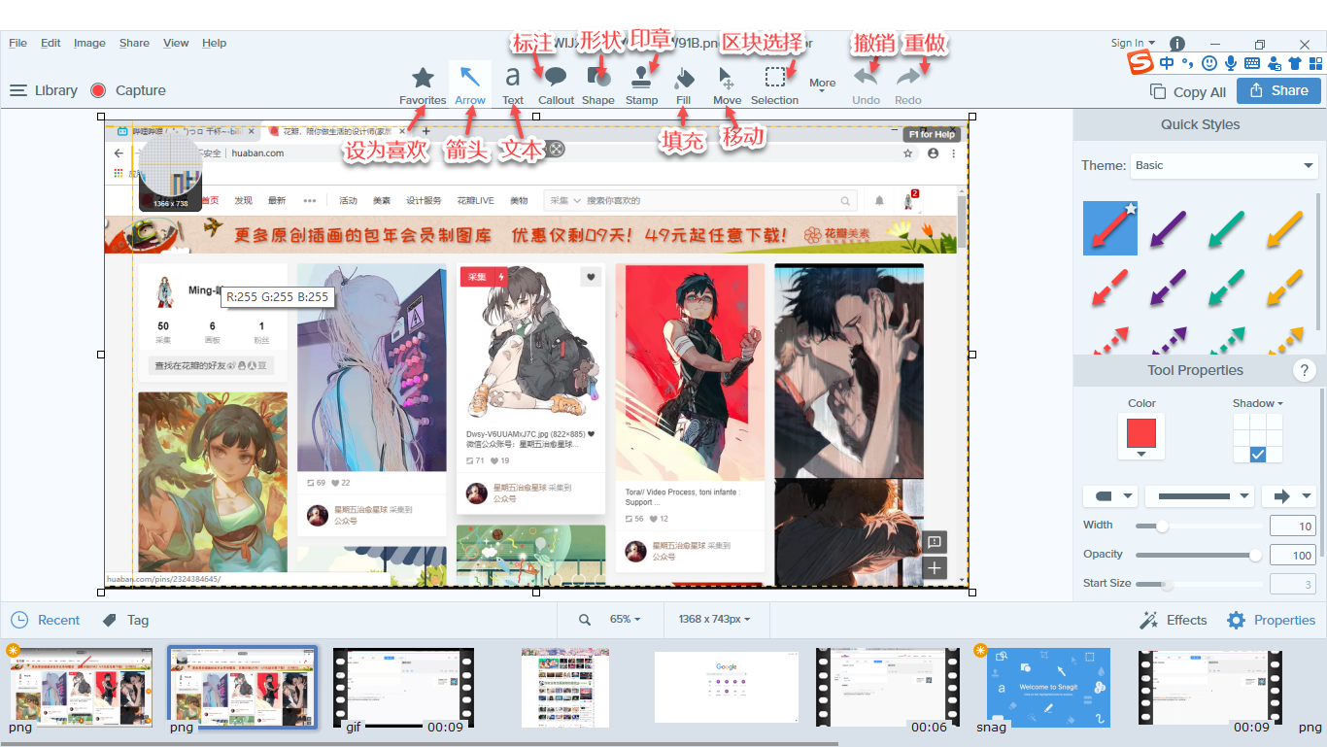Image resolution: width=1327 pixels, height=747 pixels.
Task: Click the Undo arrow
Action: [x=866, y=85]
